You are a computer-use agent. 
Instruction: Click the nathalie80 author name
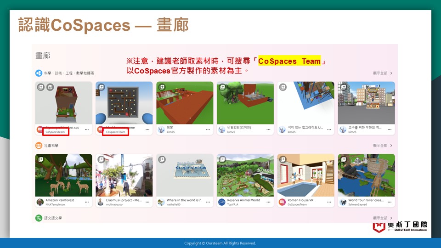[x=174, y=205]
